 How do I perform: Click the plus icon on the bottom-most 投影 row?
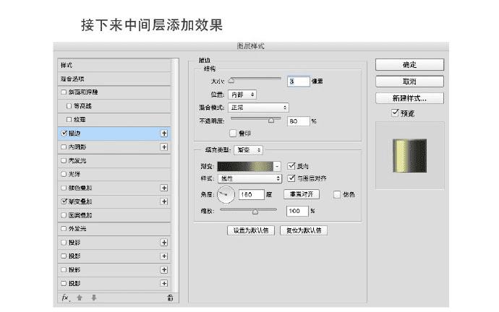pos(164,283)
